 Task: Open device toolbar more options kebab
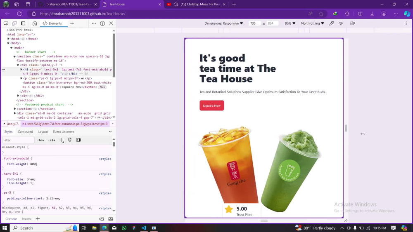coord(406,23)
